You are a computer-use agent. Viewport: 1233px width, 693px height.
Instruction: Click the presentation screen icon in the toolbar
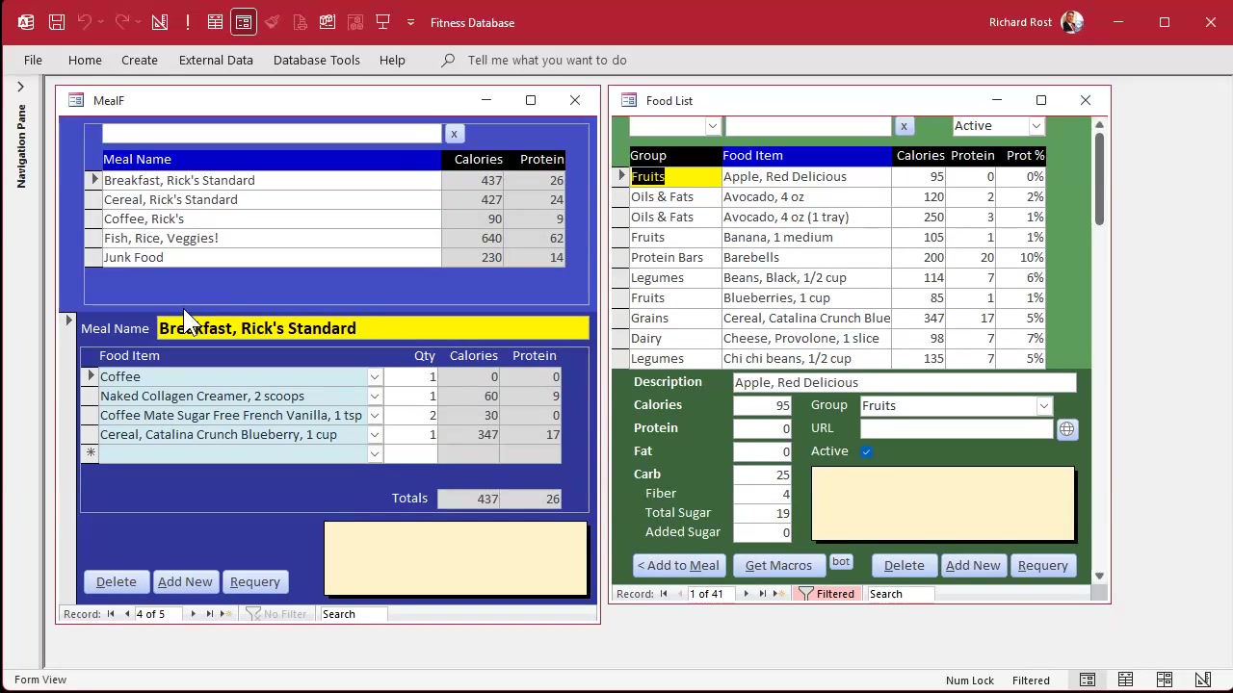(x=383, y=22)
